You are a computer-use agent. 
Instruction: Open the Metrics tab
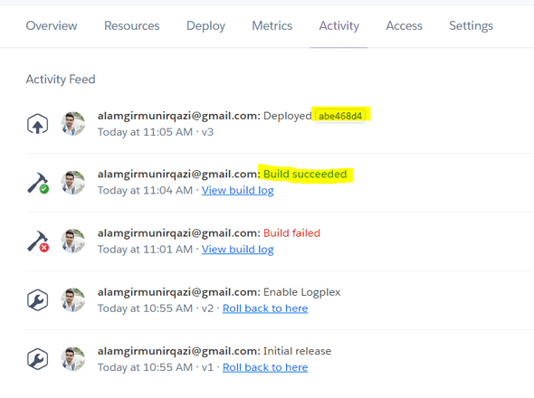pyautogui.click(x=272, y=26)
